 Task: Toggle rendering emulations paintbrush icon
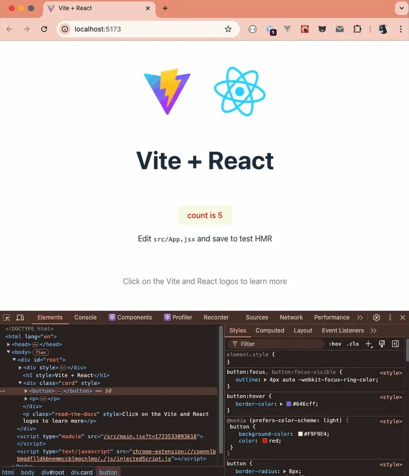click(382, 344)
